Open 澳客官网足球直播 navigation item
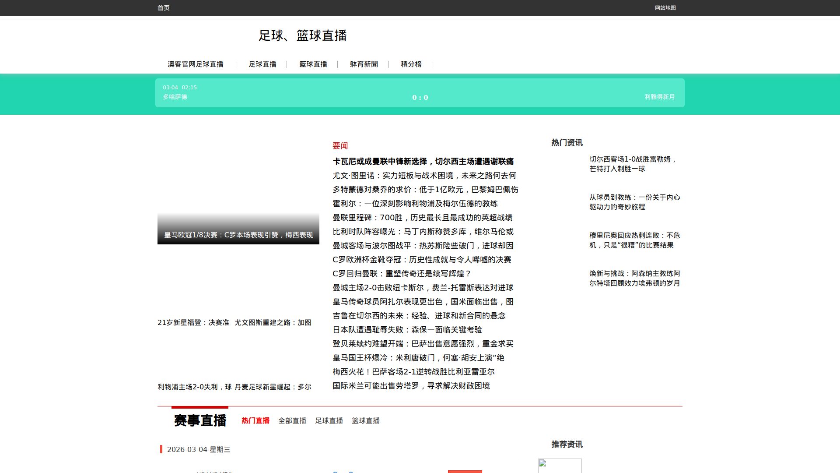The width and height of the screenshot is (840, 473). pos(195,64)
